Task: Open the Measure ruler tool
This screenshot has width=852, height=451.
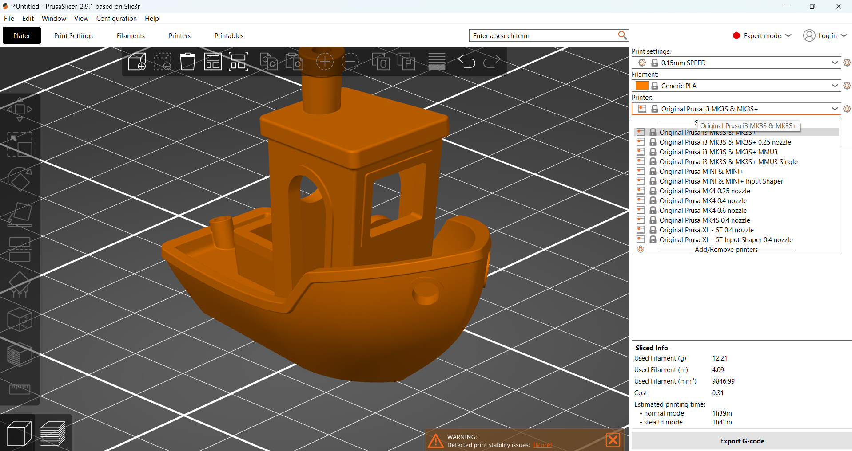Action: (x=20, y=389)
